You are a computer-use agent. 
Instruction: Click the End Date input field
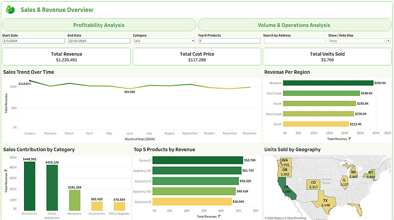[99, 41]
